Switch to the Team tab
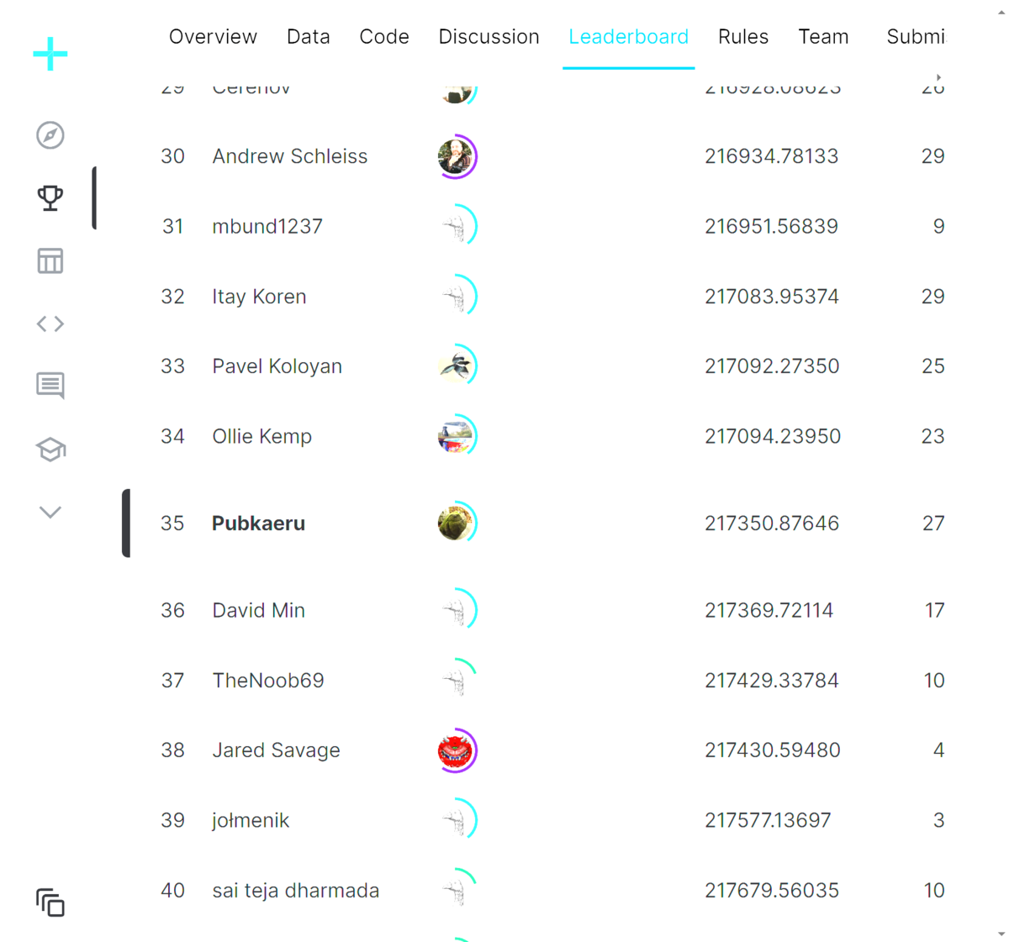 (x=823, y=36)
